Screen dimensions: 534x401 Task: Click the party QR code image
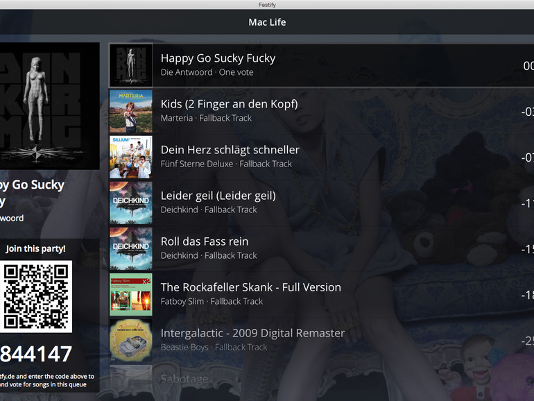tap(36, 296)
